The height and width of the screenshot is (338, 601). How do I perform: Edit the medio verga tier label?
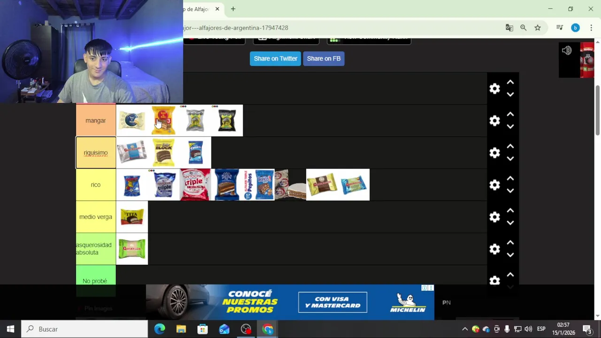point(96,217)
